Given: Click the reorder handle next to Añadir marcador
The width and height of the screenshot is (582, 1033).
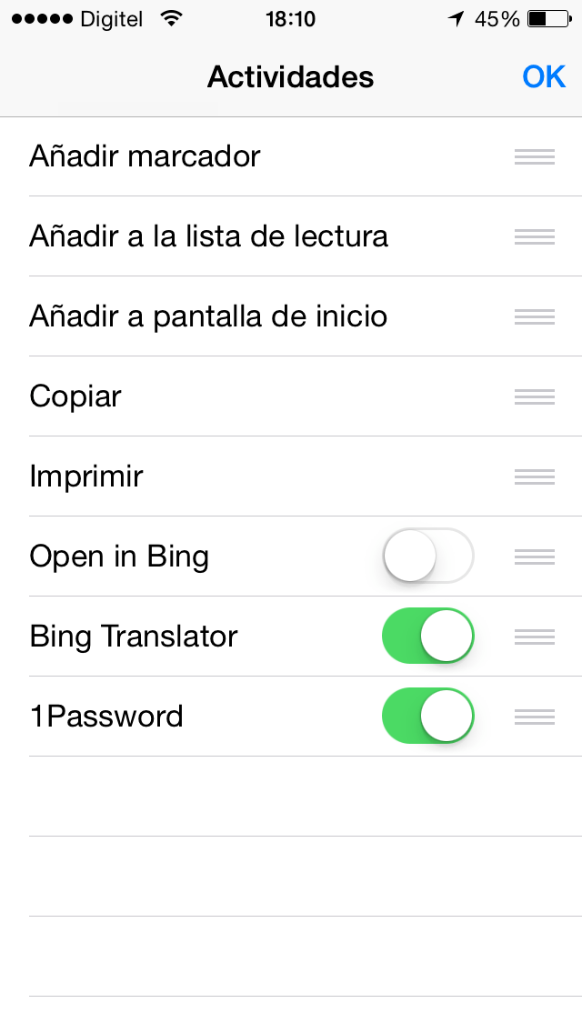Looking at the screenshot, I should [x=534, y=156].
